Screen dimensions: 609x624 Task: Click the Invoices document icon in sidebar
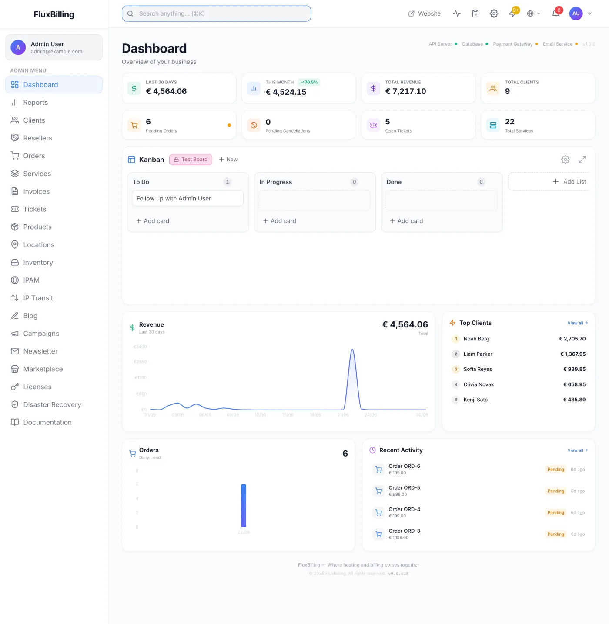pyautogui.click(x=15, y=191)
